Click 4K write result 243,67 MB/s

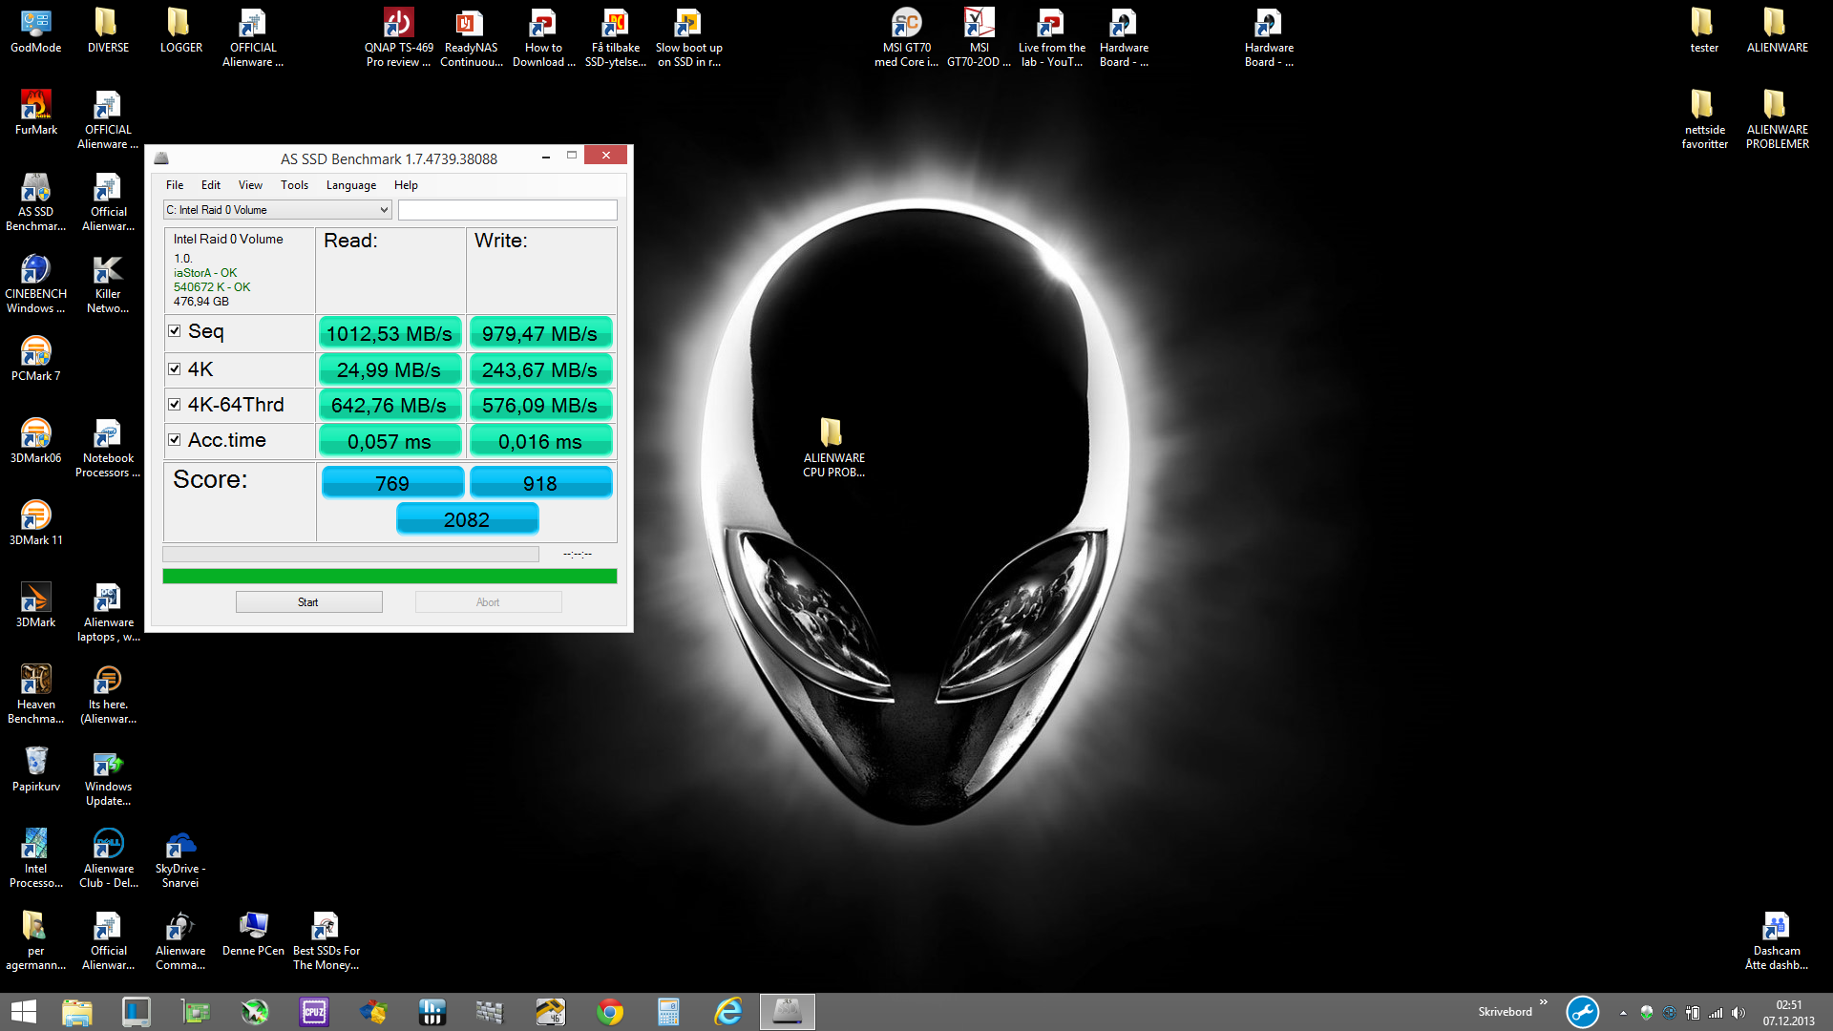(x=540, y=369)
